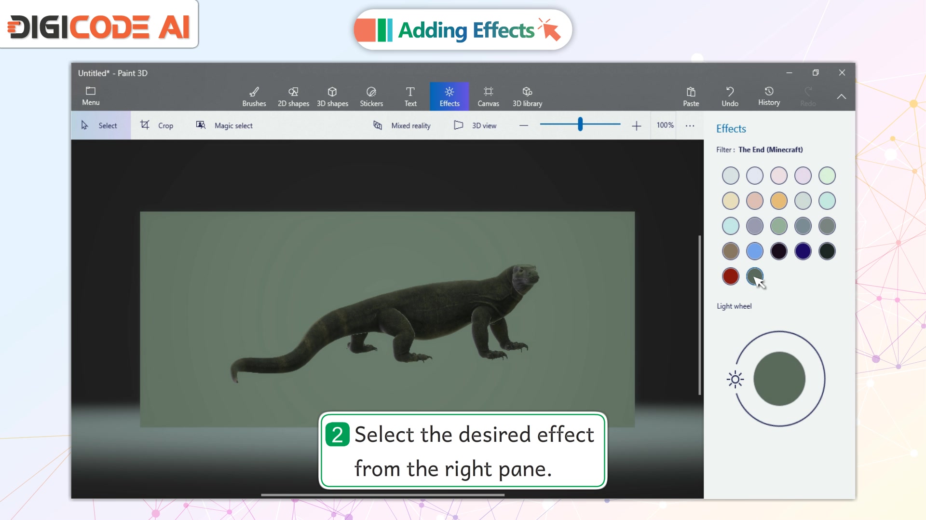Restore down the Paint 3D window
926x520 pixels.
[816, 73]
